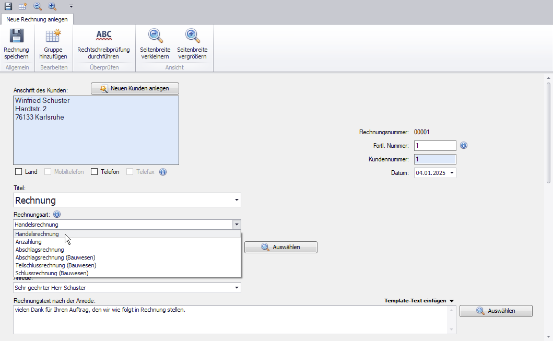Click the page scroll down arrow
This screenshot has height=341, width=553.
click(x=548, y=337)
